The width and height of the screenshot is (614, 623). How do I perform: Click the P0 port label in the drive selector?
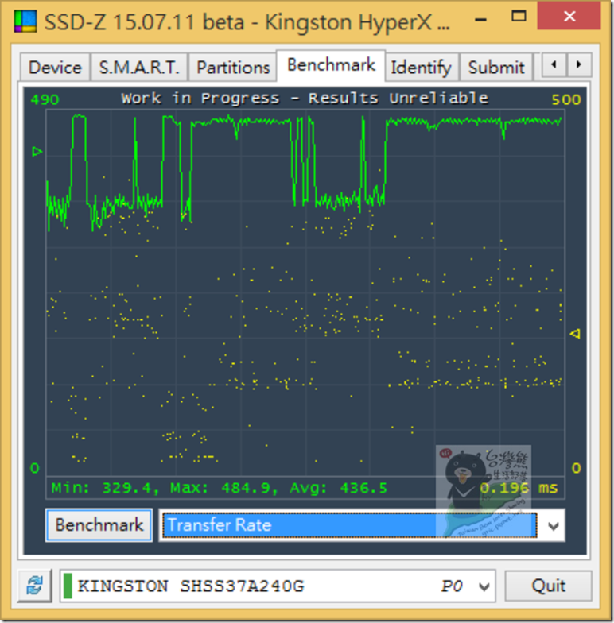[x=452, y=586]
